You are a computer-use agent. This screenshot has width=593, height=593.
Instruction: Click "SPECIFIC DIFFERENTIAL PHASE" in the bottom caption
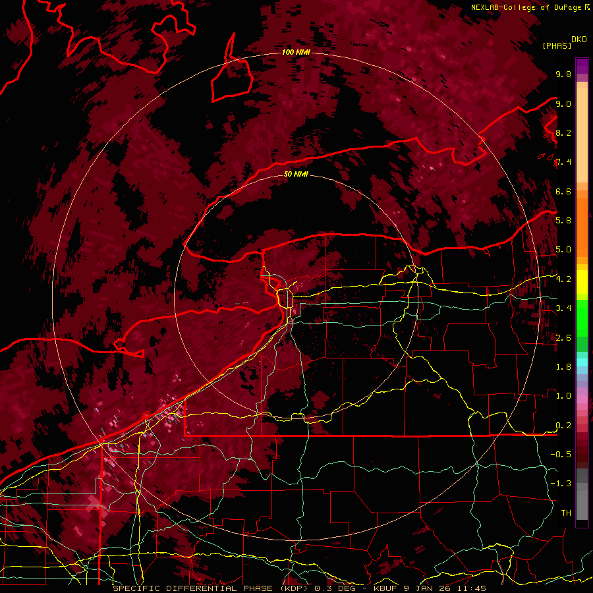click(x=192, y=588)
